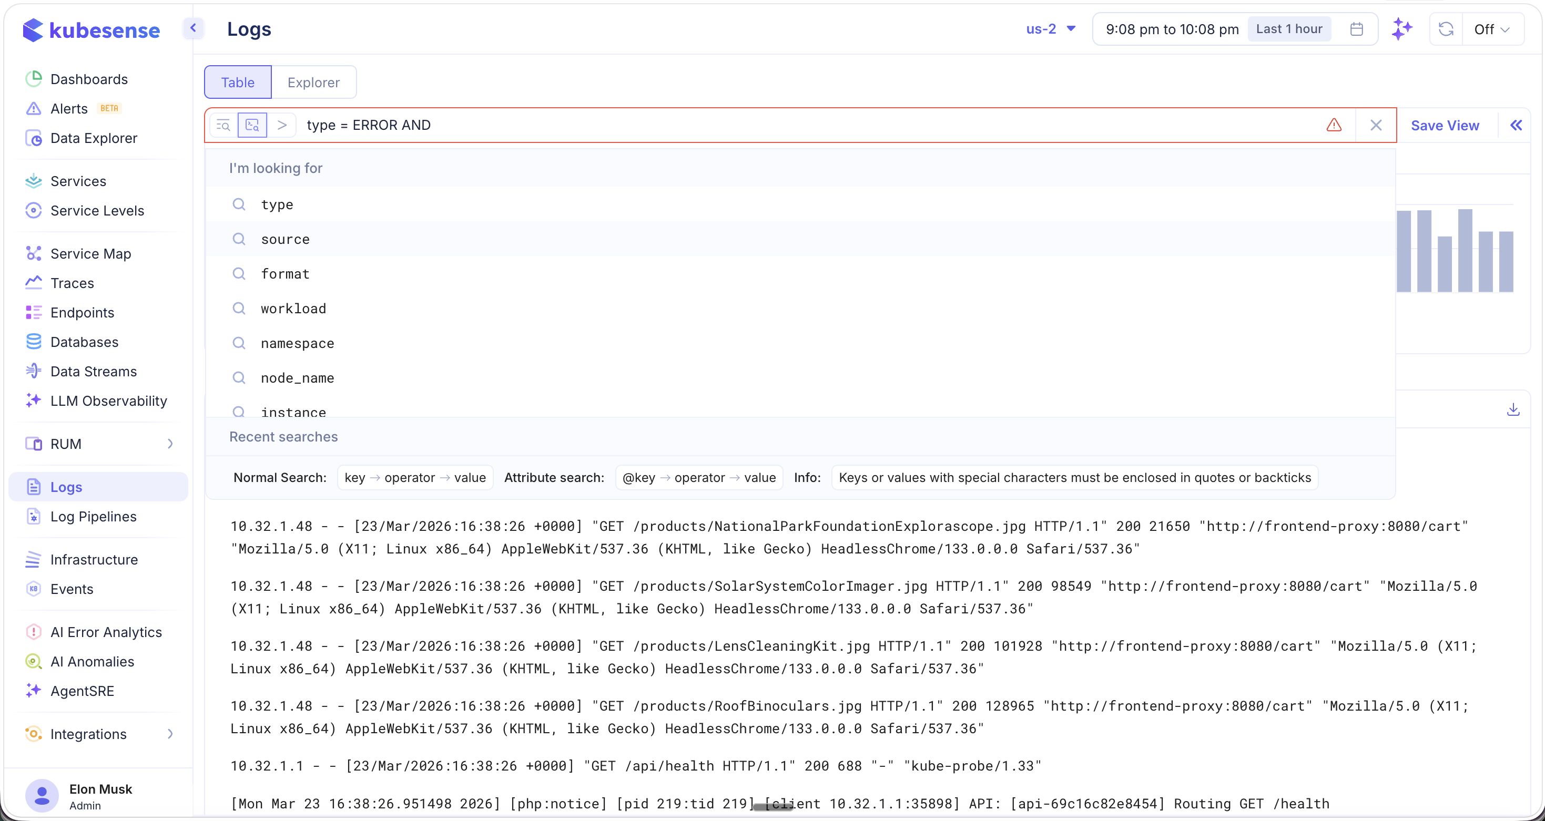1545x821 pixels.
Task: Download logs using the download icon
Action: pyautogui.click(x=1513, y=410)
